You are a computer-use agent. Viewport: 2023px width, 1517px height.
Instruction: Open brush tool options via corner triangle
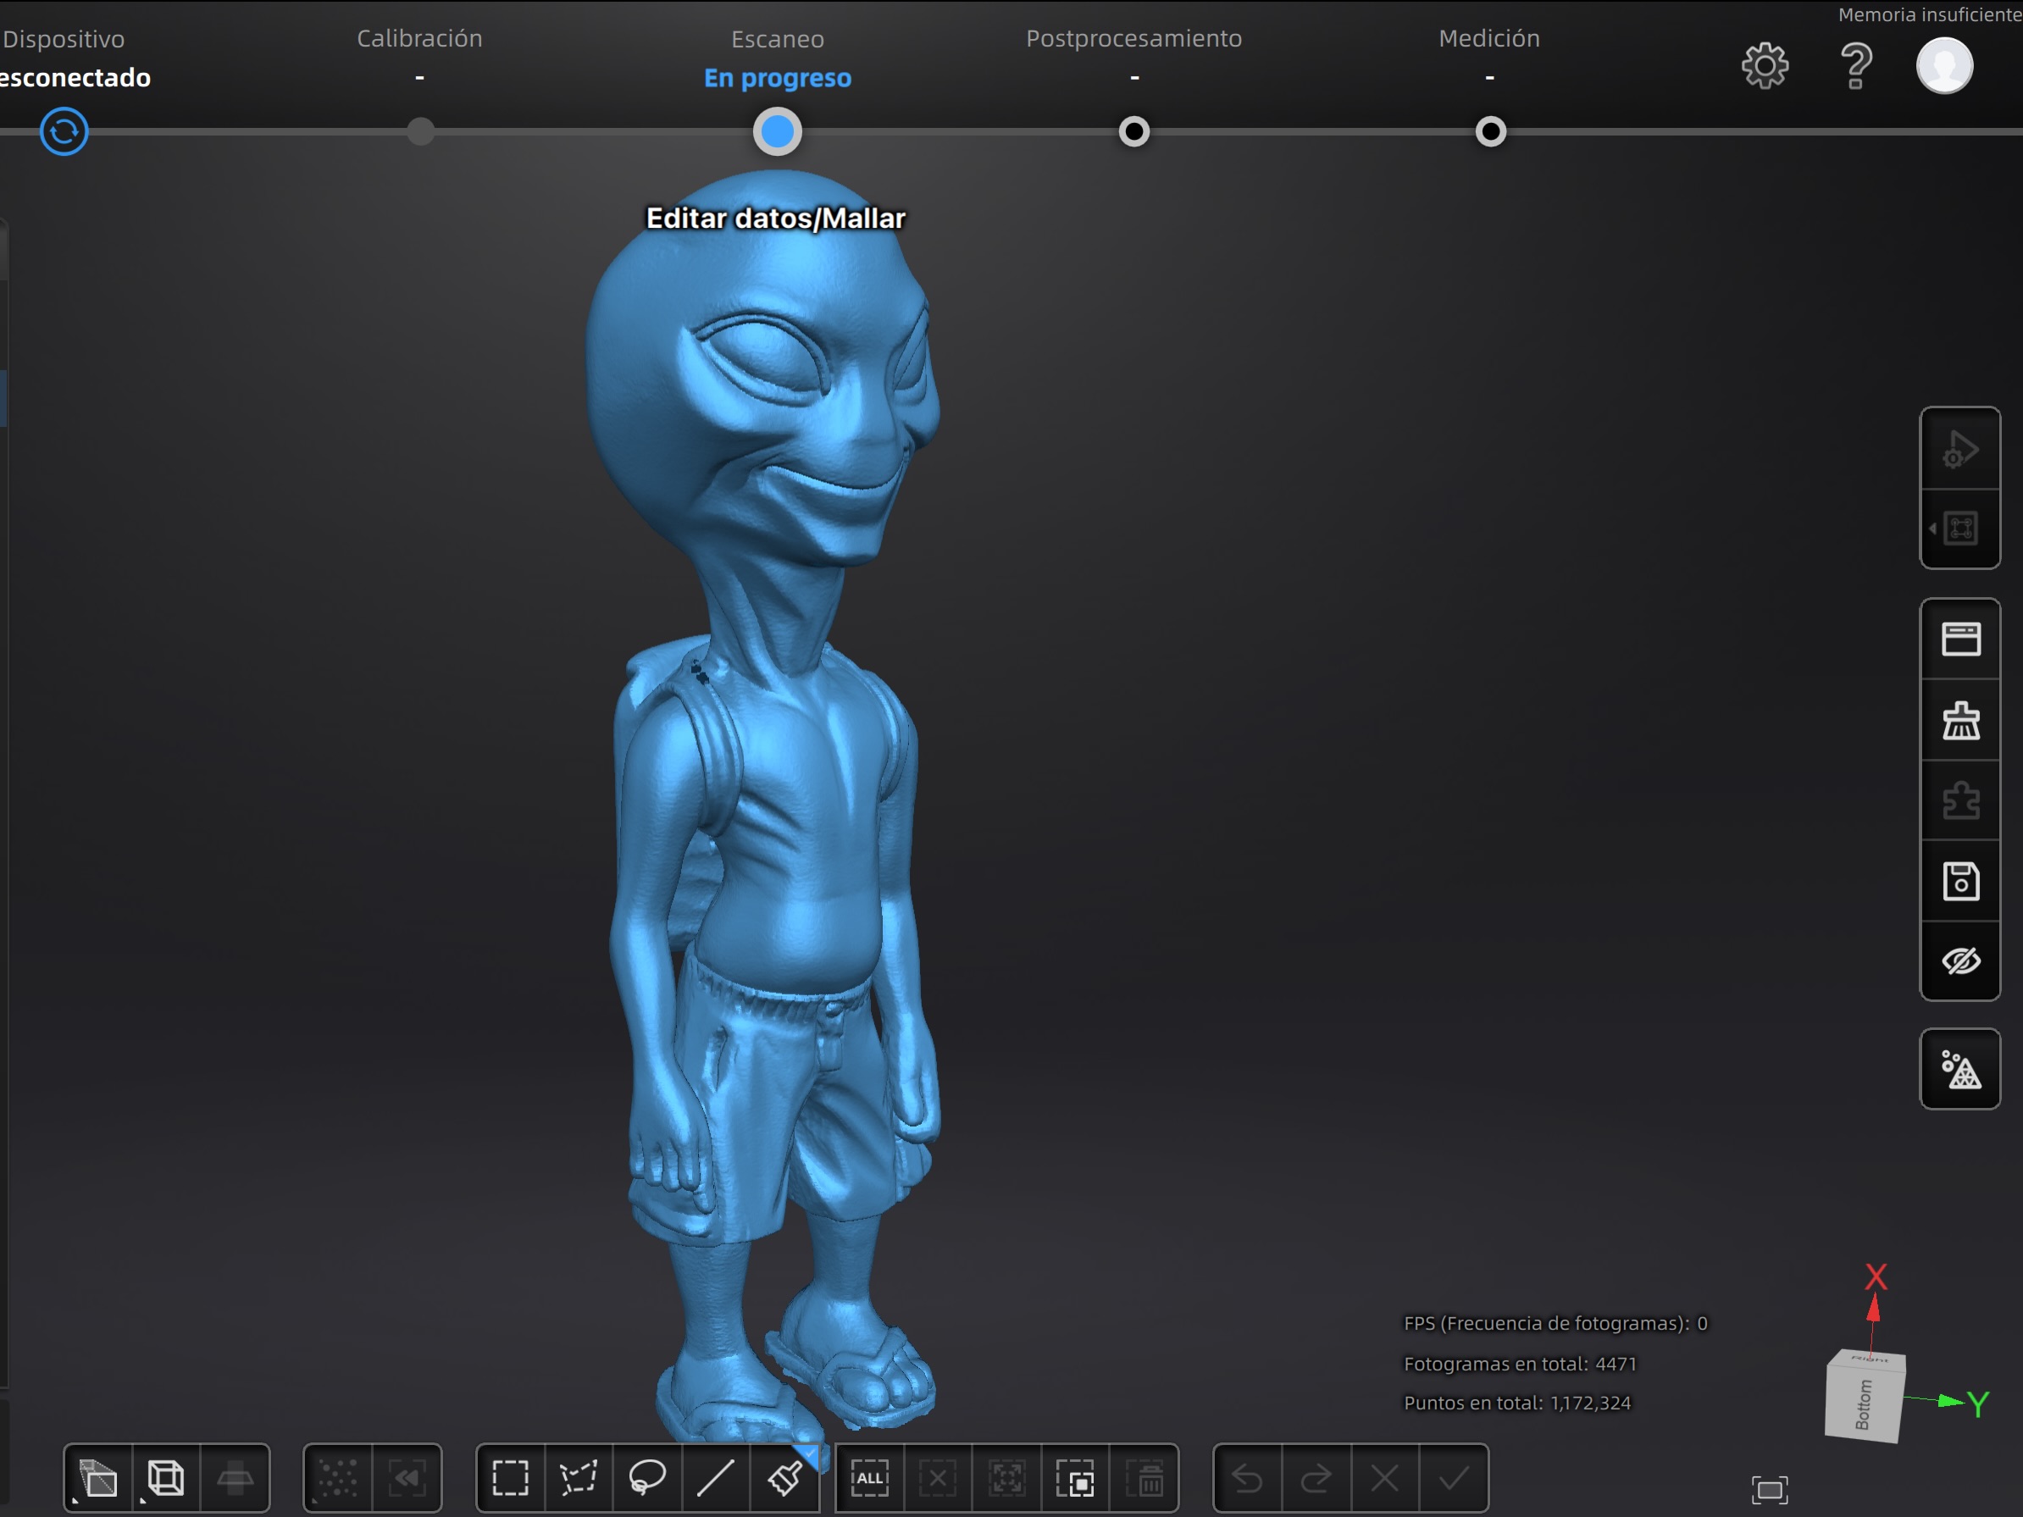coord(810,1454)
